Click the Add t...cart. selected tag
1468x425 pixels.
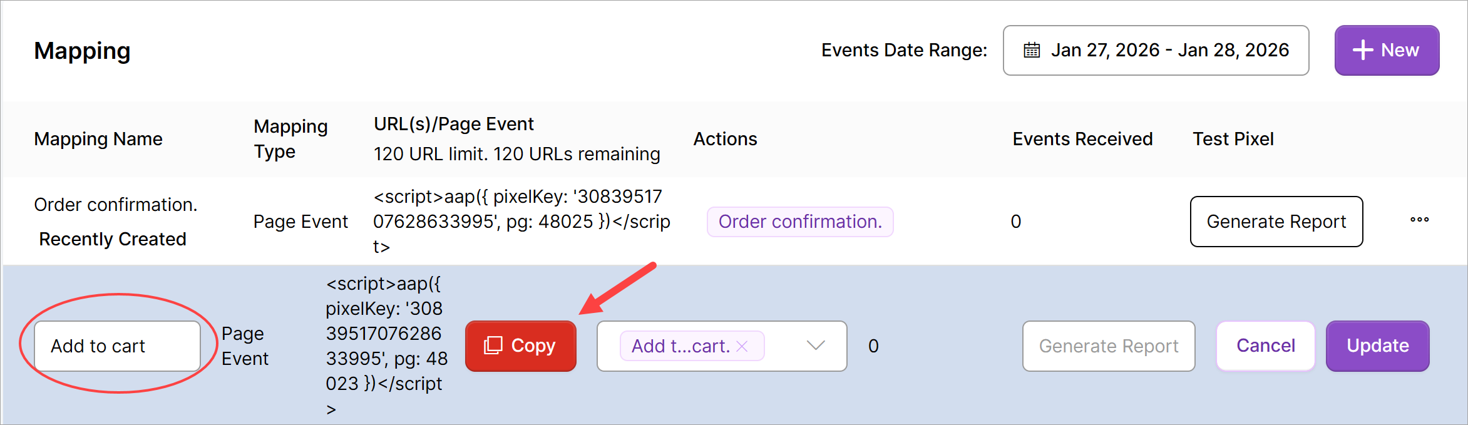680,346
